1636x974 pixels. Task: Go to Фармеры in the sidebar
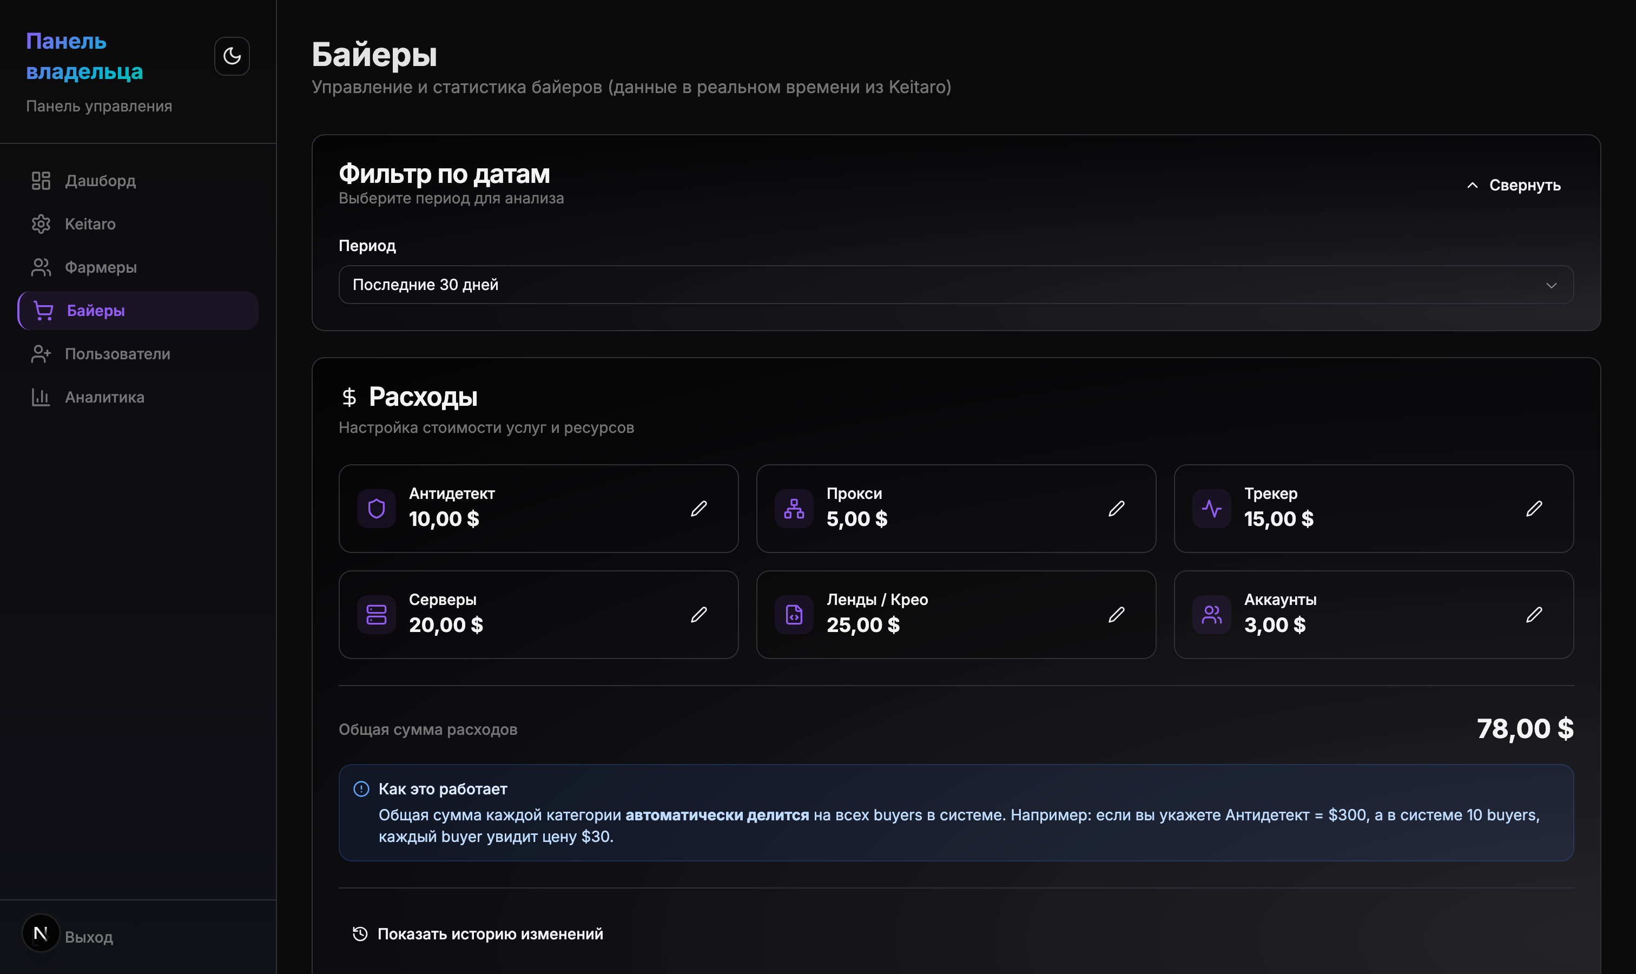click(x=138, y=267)
